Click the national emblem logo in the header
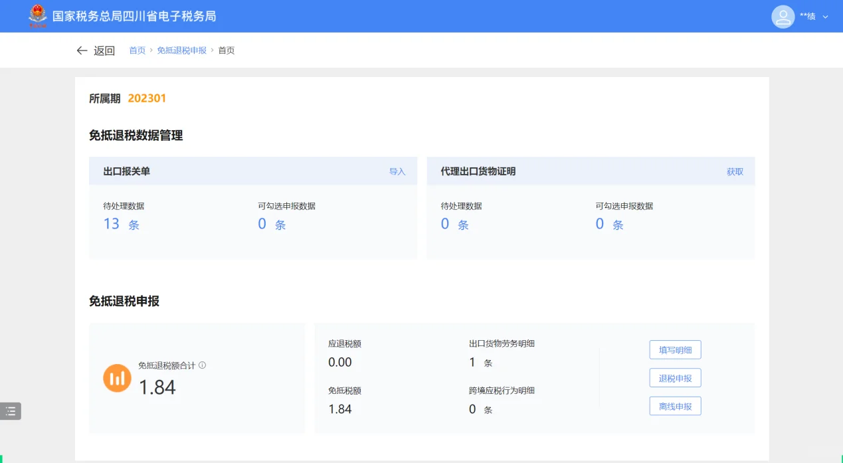The image size is (843, 463). point(38,15)
